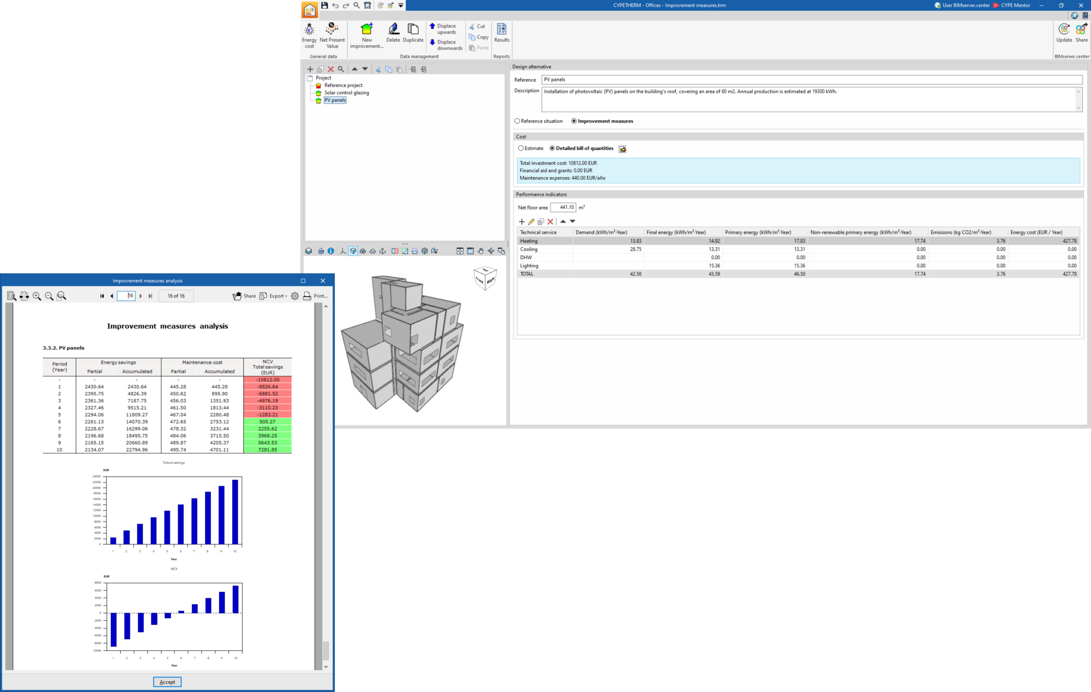Click the report vertical scrollbar thumb

(325, 650)
